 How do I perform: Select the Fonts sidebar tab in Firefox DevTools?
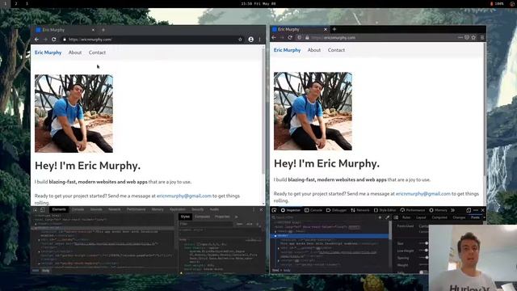click(475, 217)
